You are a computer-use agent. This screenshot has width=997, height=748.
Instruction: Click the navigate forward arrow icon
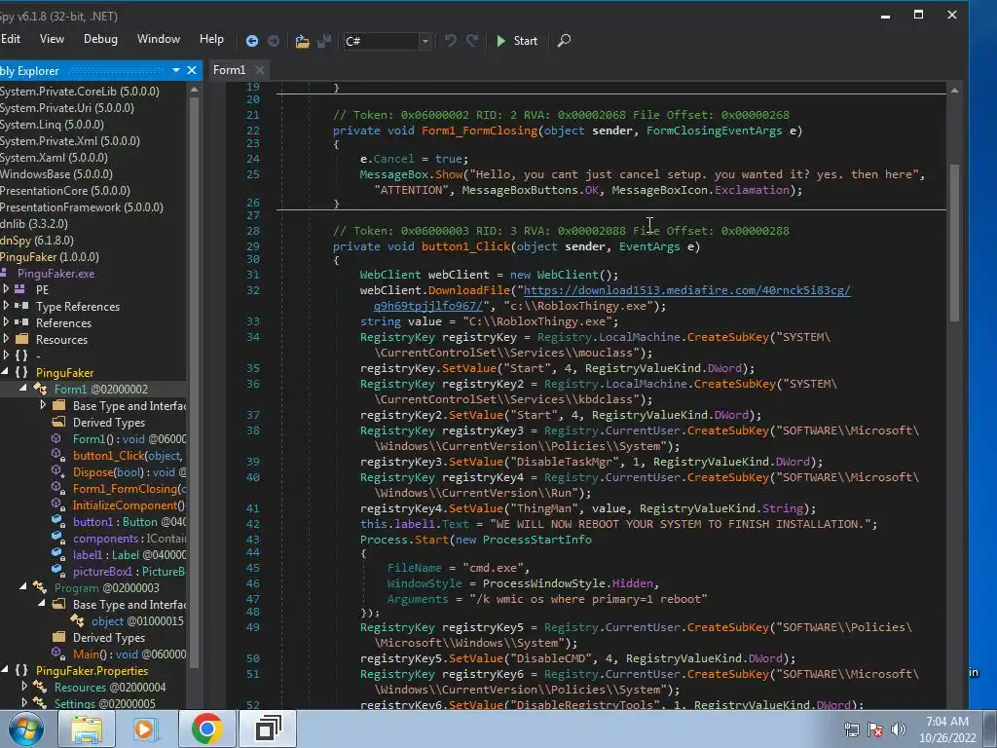[x=274, y=41]
